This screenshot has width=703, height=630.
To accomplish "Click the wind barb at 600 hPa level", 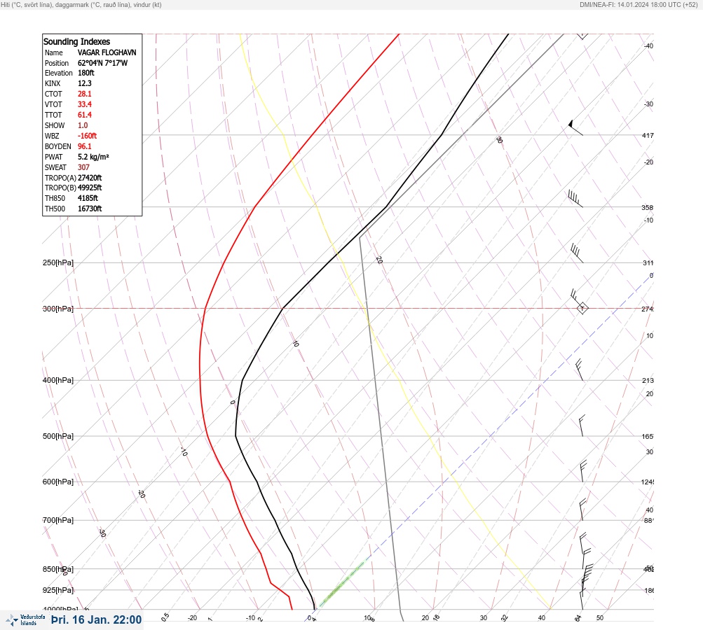I will point(583,471).
